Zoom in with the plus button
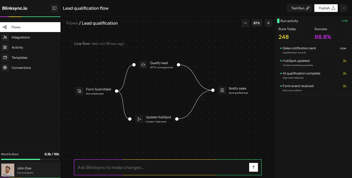The height and width of the screenshot is (178, 352). click(x=268, y=23)
